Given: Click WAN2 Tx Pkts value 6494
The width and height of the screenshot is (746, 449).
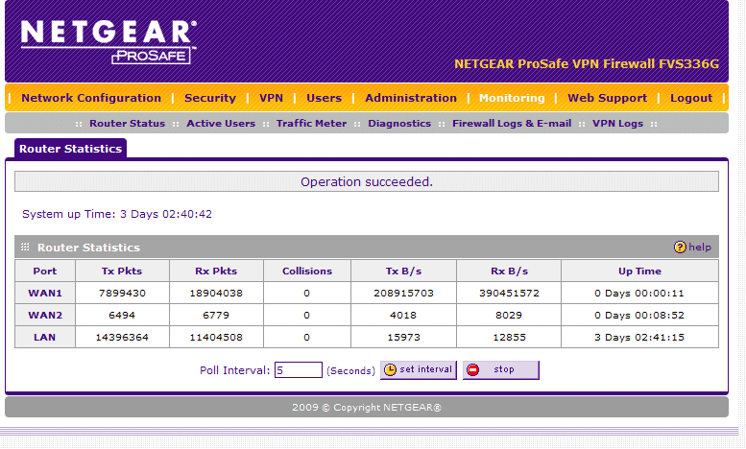Looking at the screenshot, I should click(122, 316).
